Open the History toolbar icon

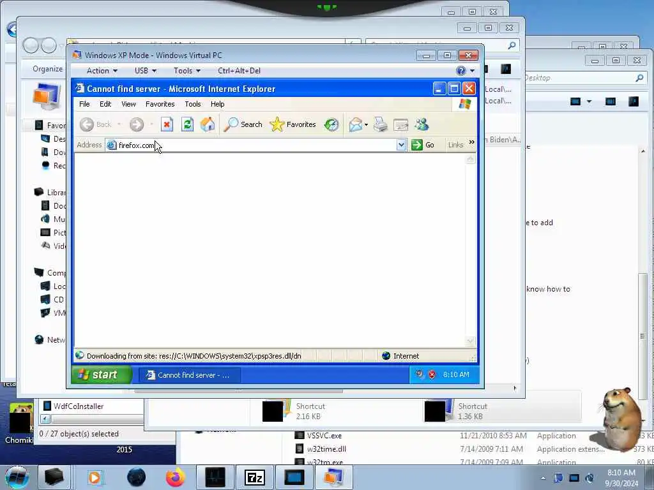[331, 124]
